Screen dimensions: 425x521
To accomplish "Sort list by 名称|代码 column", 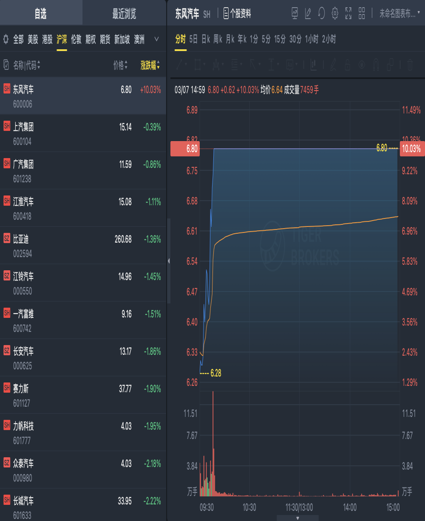I will click(27, 65).
